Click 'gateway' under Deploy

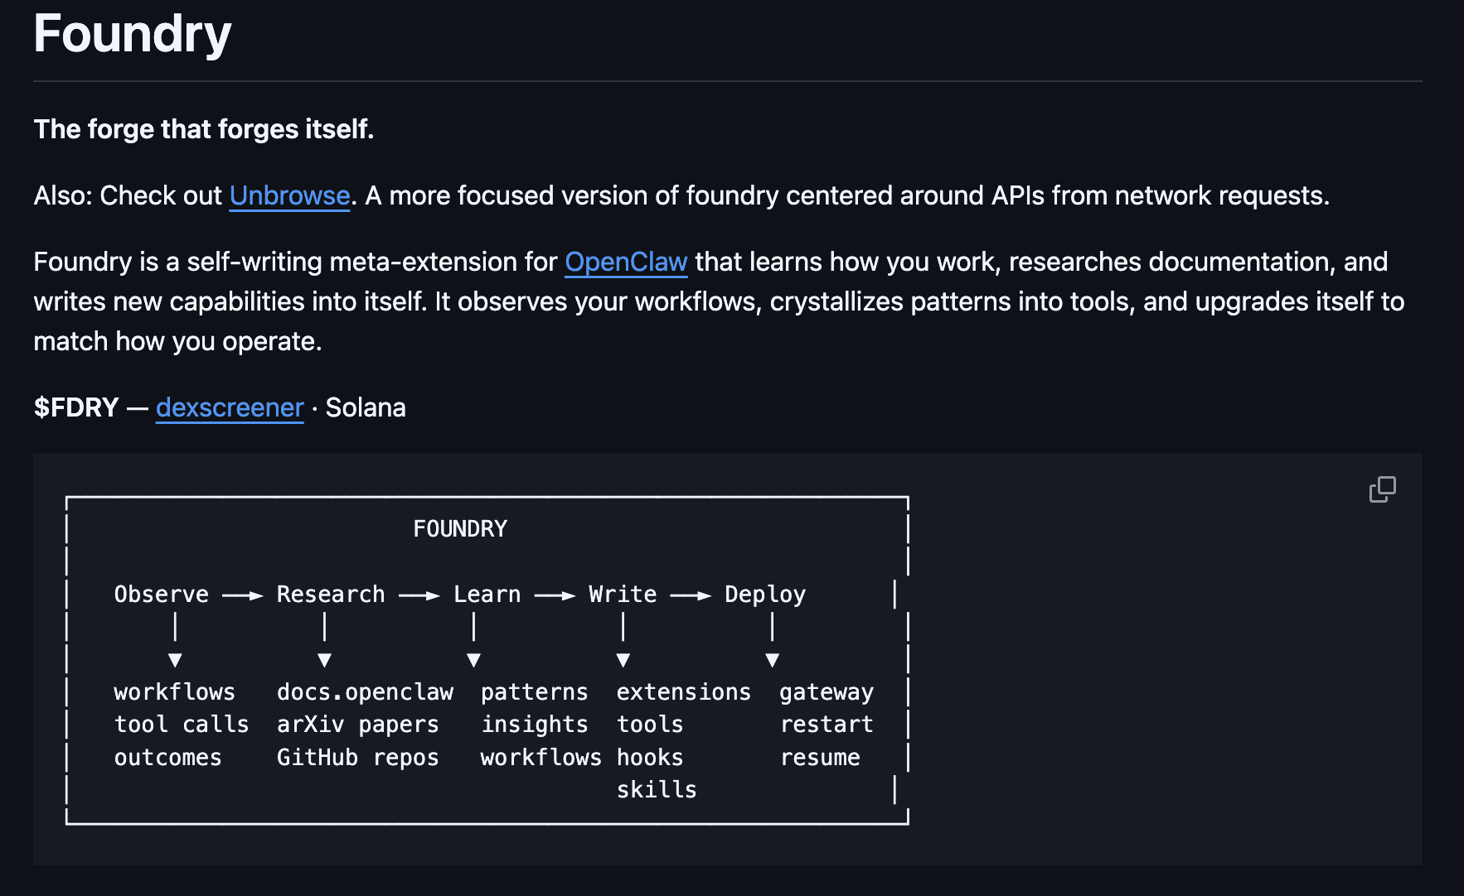click(827, 692)
